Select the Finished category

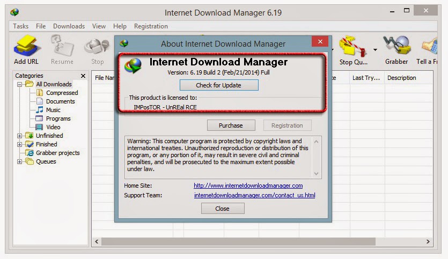46,144
